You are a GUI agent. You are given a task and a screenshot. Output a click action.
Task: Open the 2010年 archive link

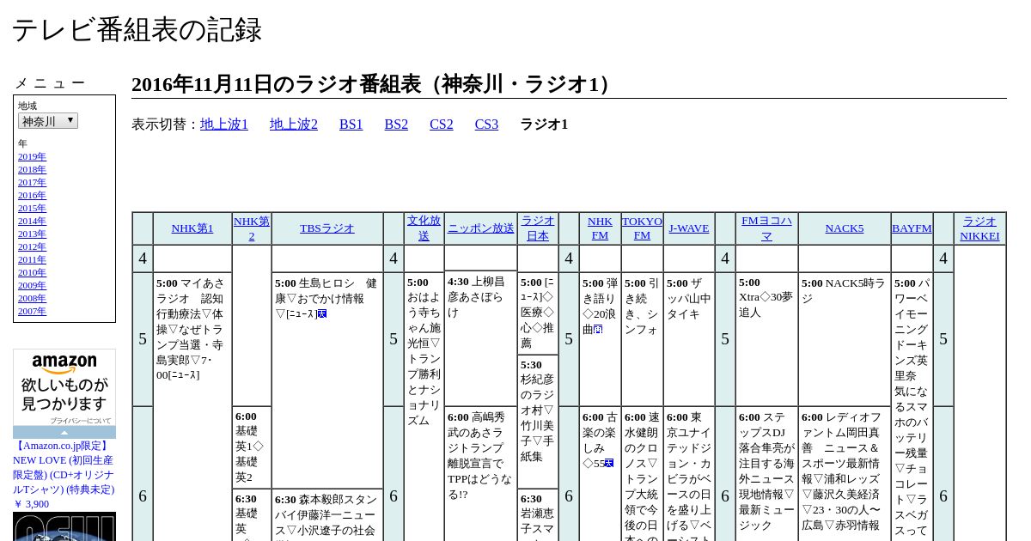click(32, 272)
